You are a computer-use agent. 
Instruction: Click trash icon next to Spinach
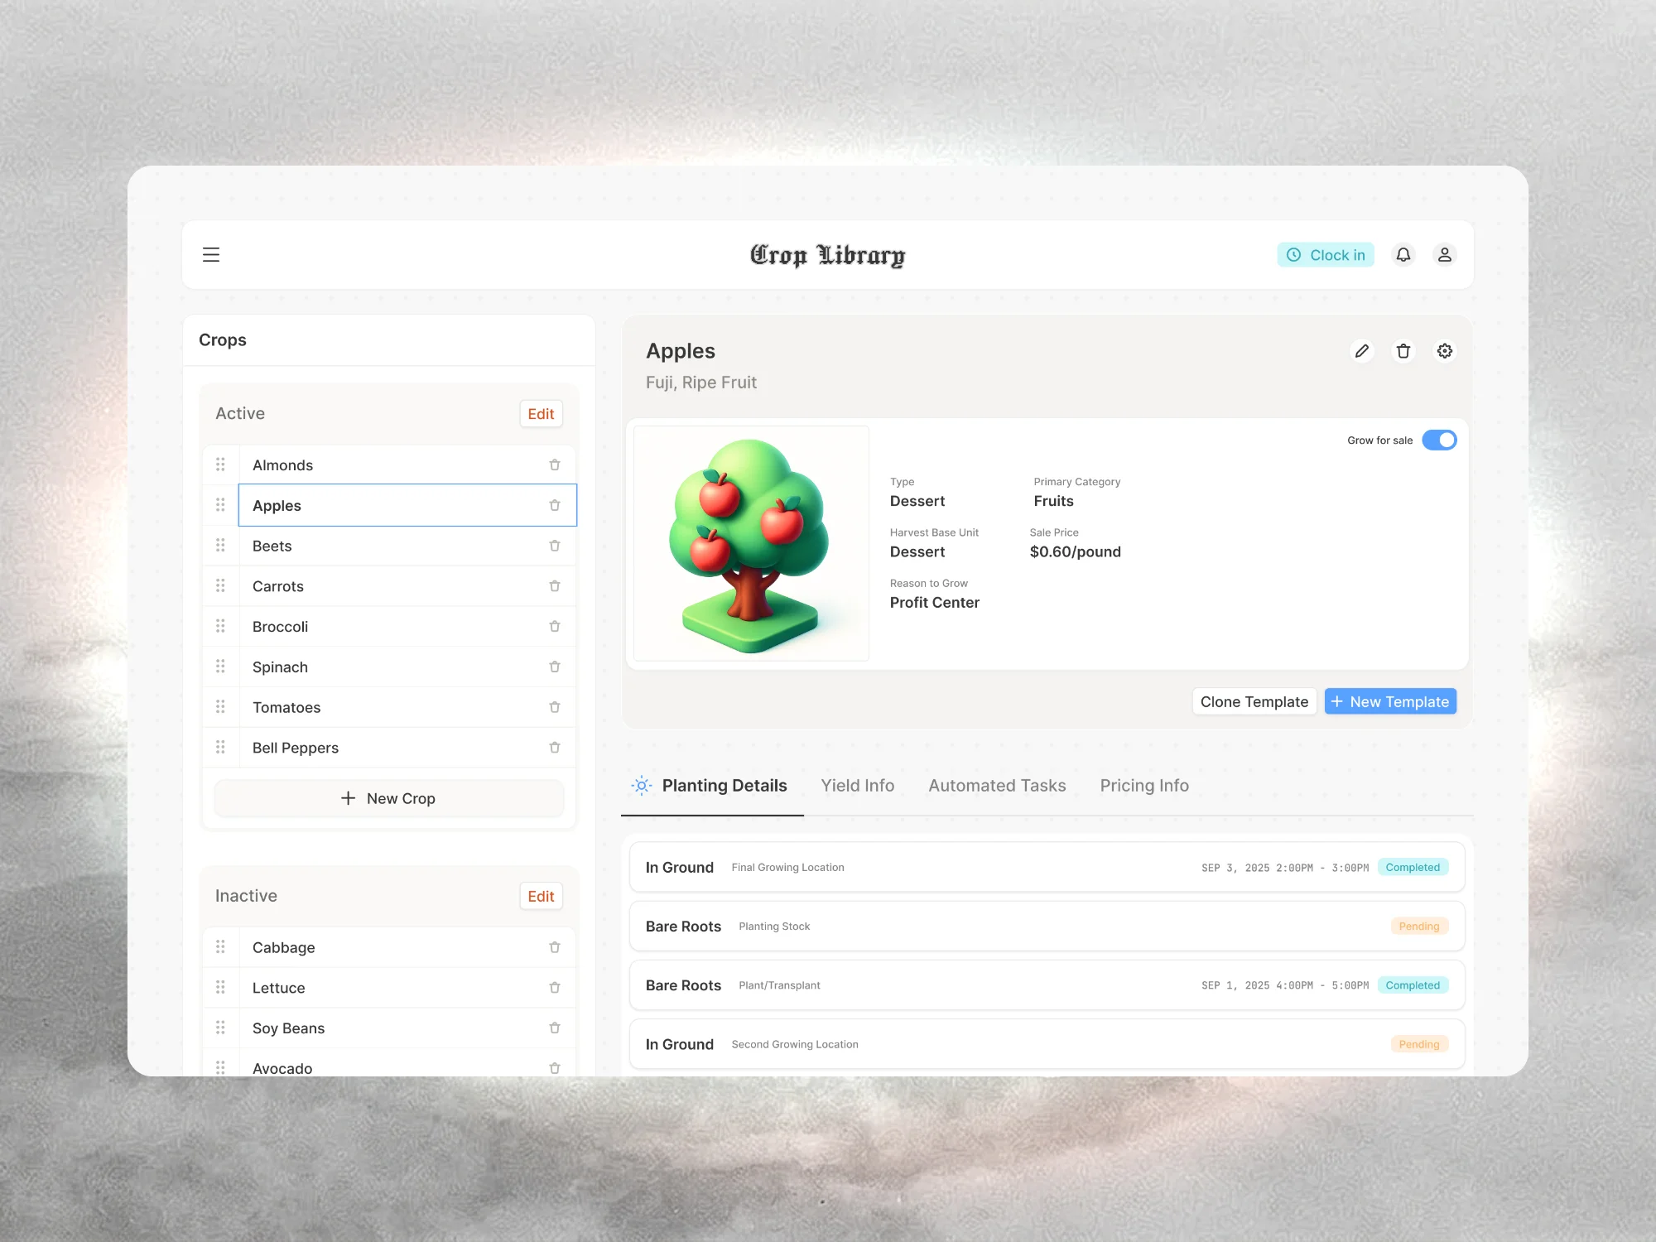click(555, 667)
